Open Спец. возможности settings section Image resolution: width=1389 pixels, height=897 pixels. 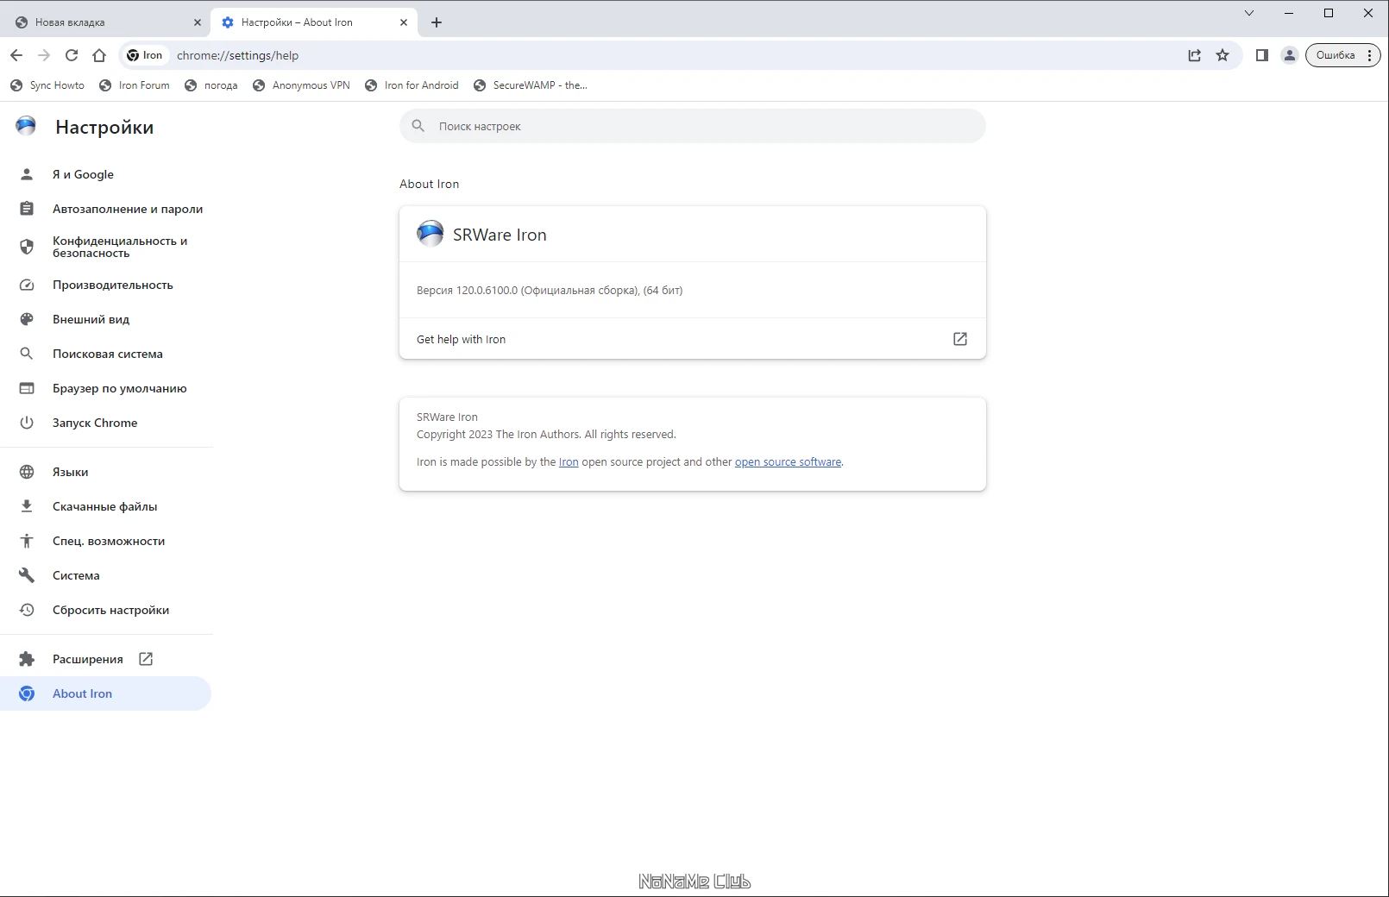pos(105,541)
